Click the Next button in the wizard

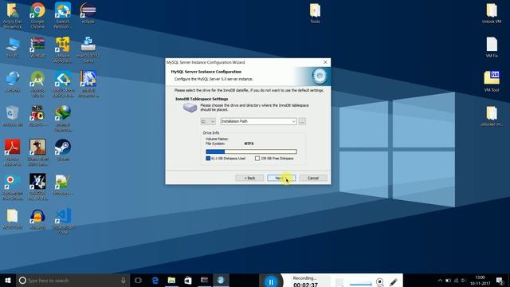tap(281, 178)
